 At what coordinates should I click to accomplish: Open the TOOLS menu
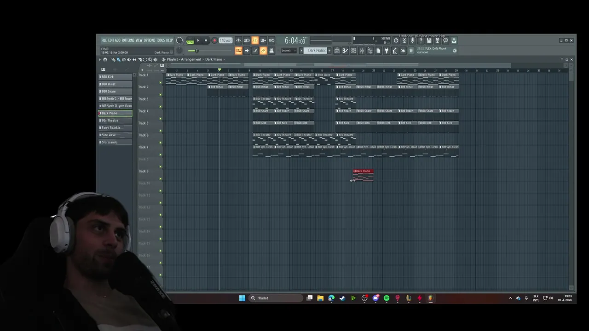click(x=161, y=40)
